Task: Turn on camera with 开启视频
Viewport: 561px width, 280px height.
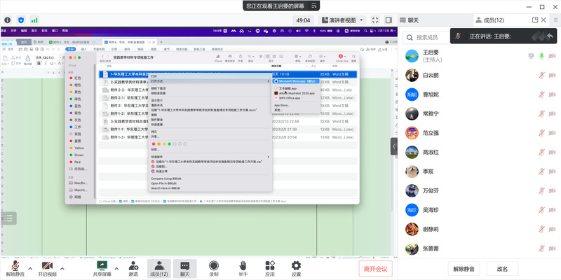Action: 47,265
